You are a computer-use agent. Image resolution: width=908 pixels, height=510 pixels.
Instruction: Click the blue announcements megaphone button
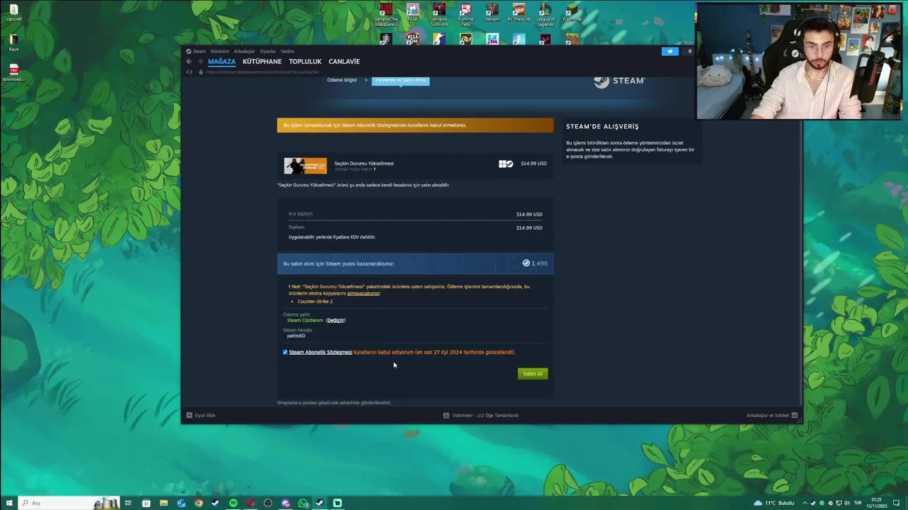(670, 51)
